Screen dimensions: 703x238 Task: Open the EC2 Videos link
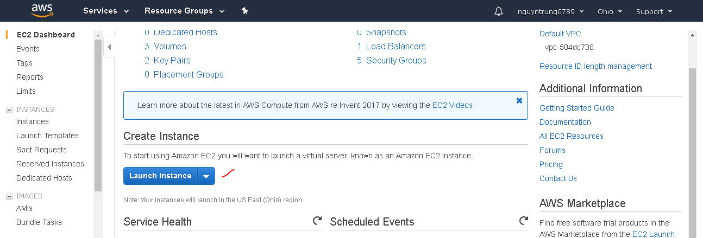click(453, 105)
